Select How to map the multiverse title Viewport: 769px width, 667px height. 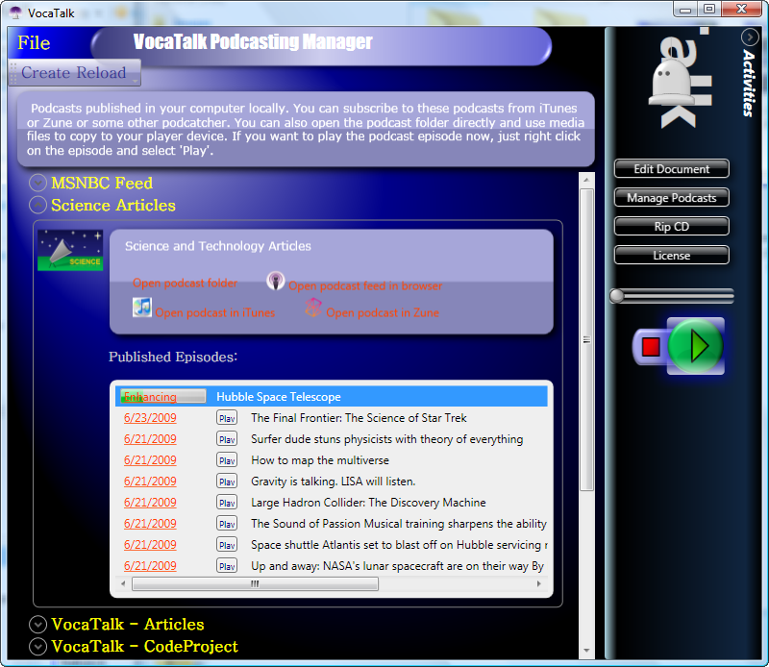[x=320, y=460]
